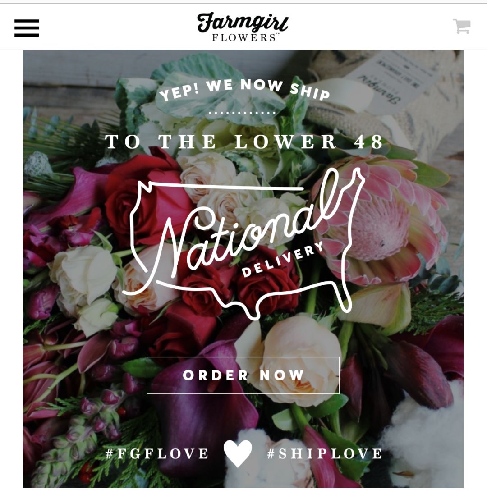Click the dotted divider under the ship text
This screenshot has height=494, width=487.
[x=243, y=113]
